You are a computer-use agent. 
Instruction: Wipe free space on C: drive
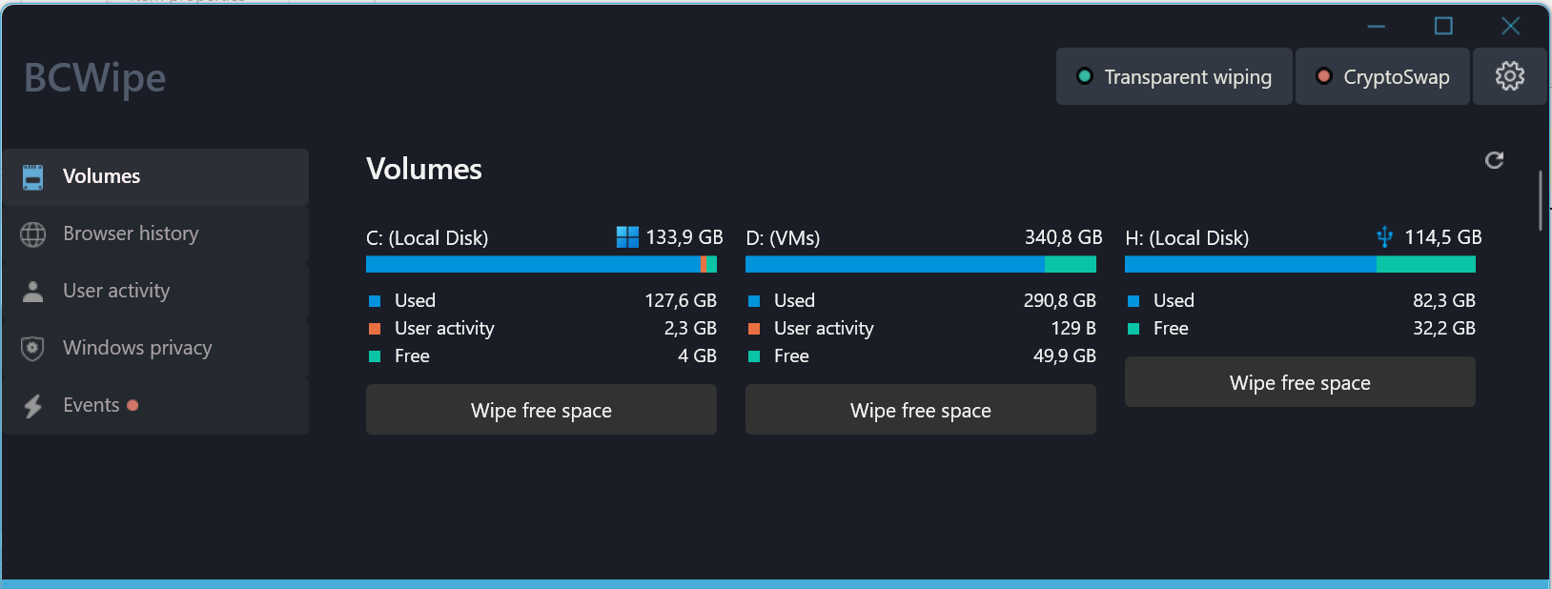[x=541, y=410]
